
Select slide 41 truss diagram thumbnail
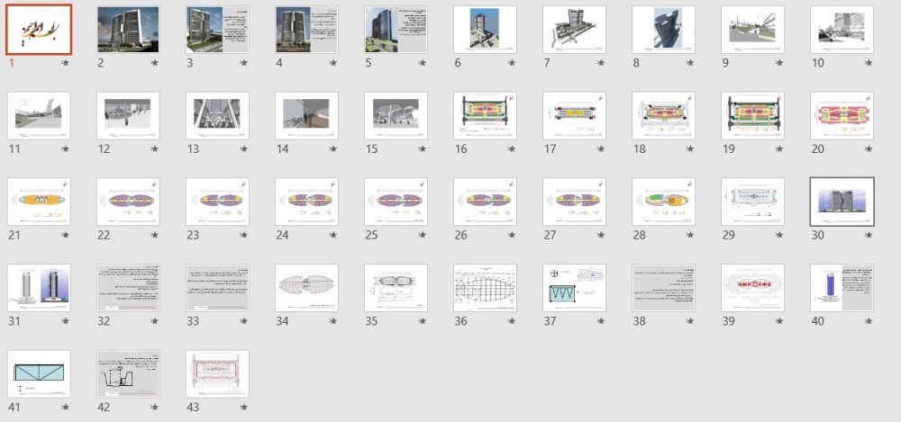(39, 373)
